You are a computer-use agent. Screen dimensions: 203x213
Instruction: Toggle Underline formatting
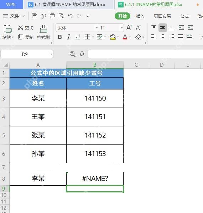click(x=78, y=37)
